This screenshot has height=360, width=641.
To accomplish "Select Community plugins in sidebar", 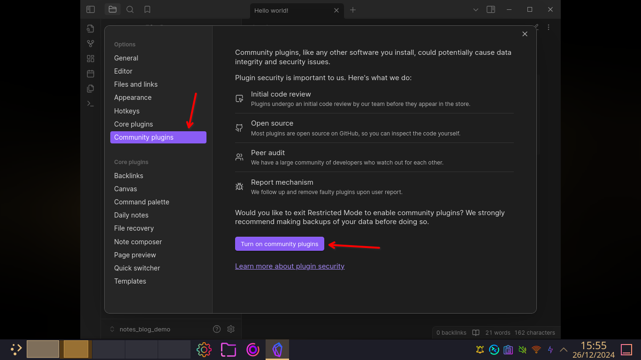I will click(x=158, y=137).
